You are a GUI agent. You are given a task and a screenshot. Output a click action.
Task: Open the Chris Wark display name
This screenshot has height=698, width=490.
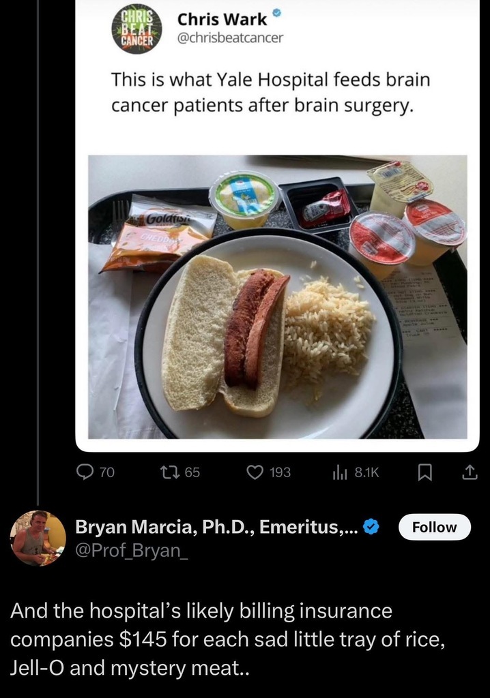coord(222,20)
